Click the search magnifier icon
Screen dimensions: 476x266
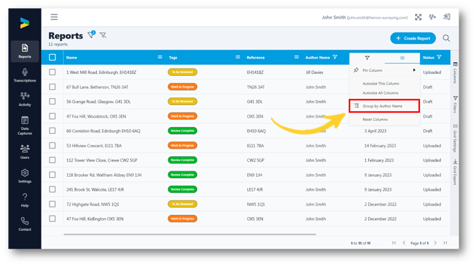[446, 38]
